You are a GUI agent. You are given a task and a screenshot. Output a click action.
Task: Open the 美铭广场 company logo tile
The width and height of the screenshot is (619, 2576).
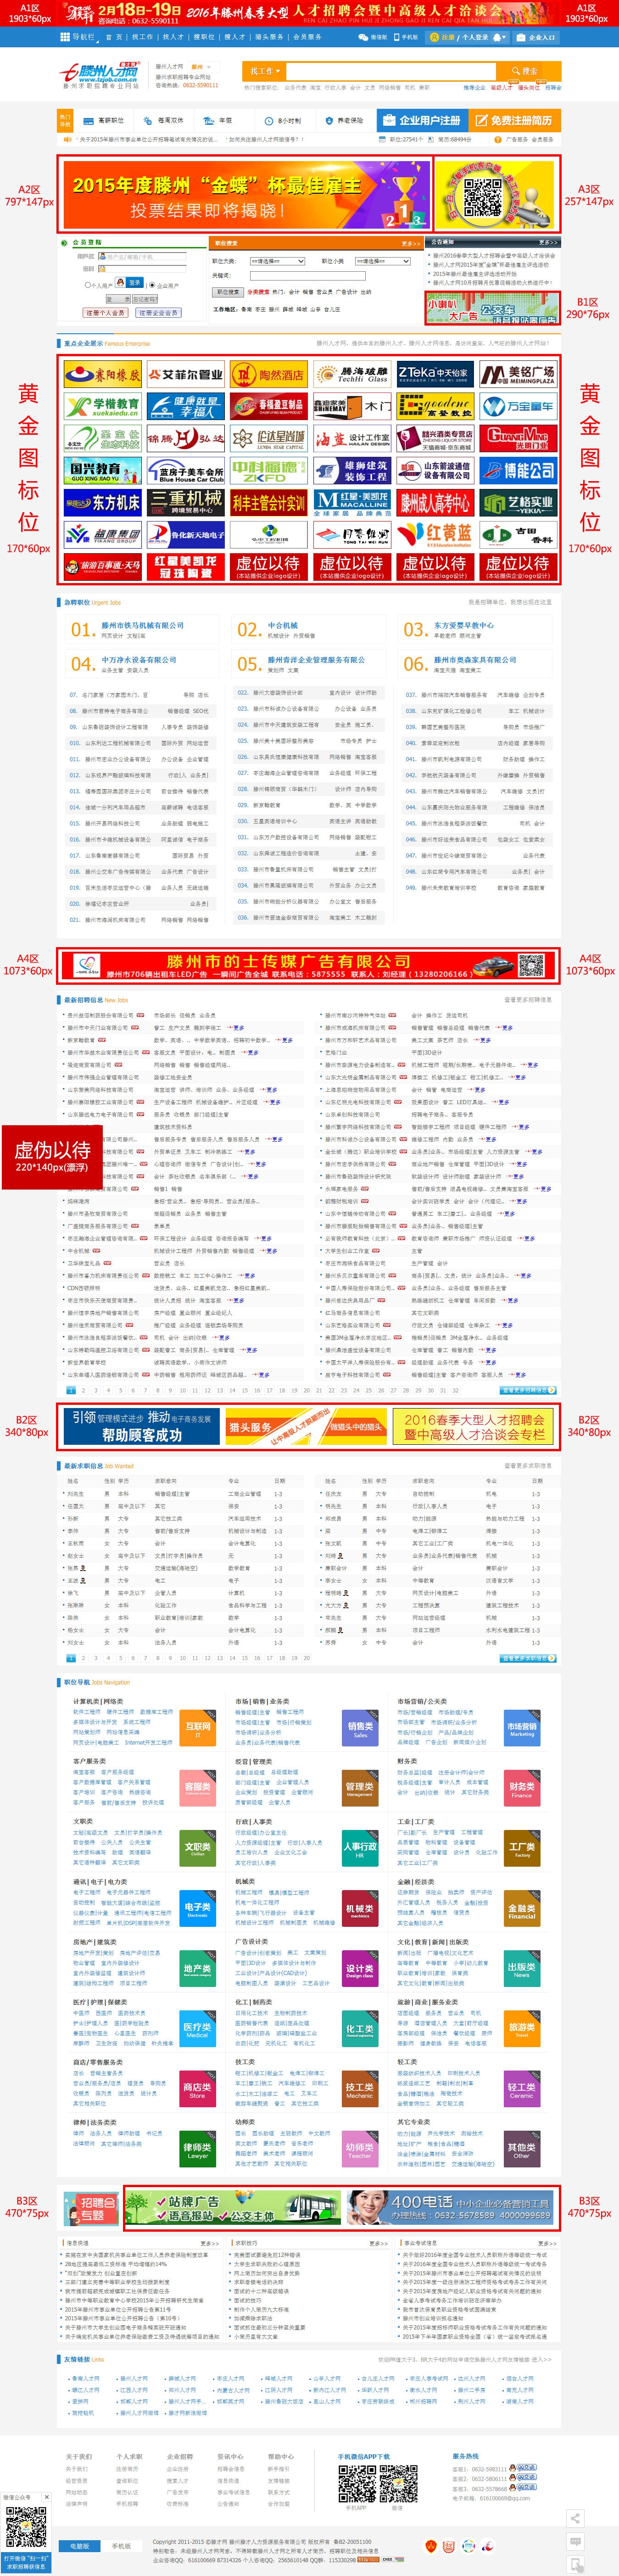(x=518, y=375)
